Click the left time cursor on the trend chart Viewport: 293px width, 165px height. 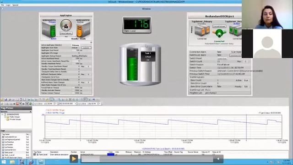tap(81, 127)
